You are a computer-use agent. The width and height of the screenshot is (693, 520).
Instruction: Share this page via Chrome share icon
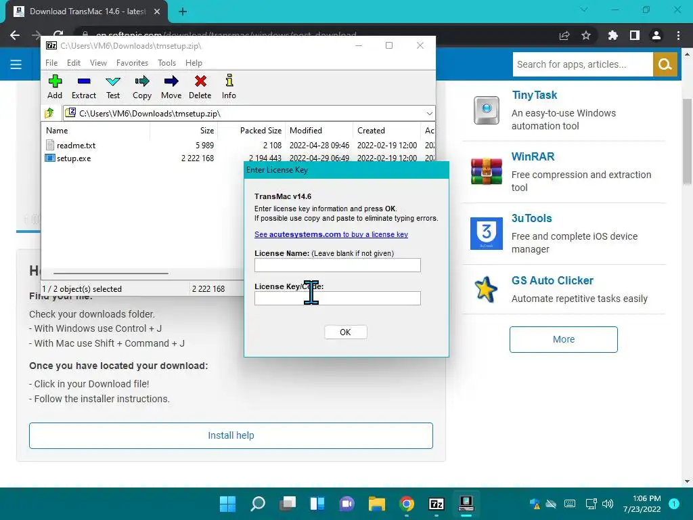point(564,35)
